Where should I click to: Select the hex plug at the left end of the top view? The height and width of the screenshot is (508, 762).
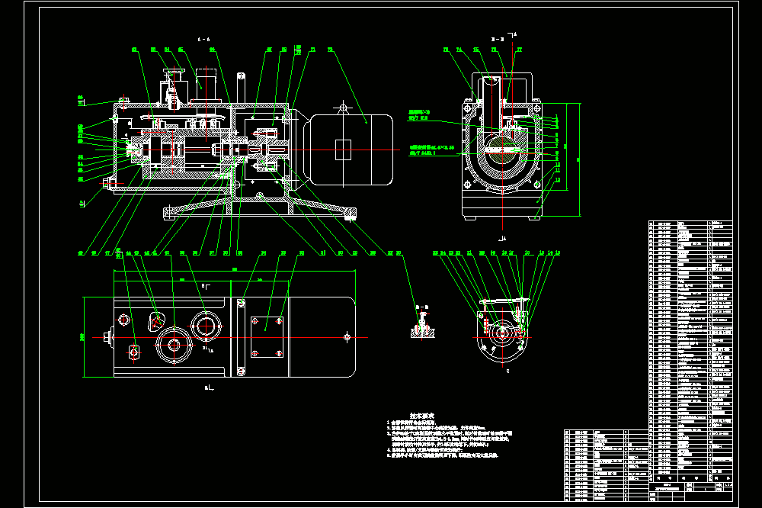(x=108, y=336)
